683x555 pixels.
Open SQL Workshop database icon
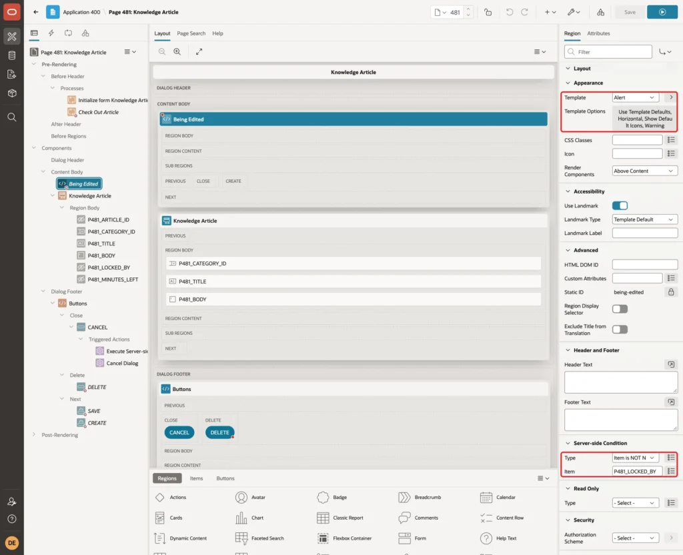12,55
